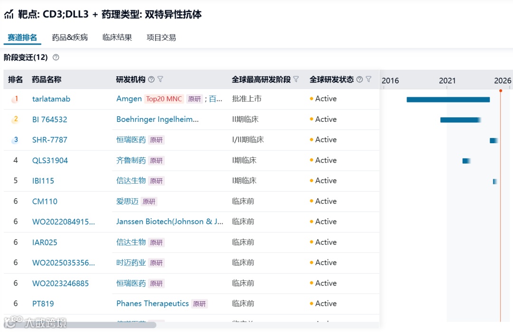Viewport: 513px width, 332px height.
Task: Open help icon in 全球研发状态 header
Action: coord(360,79)
